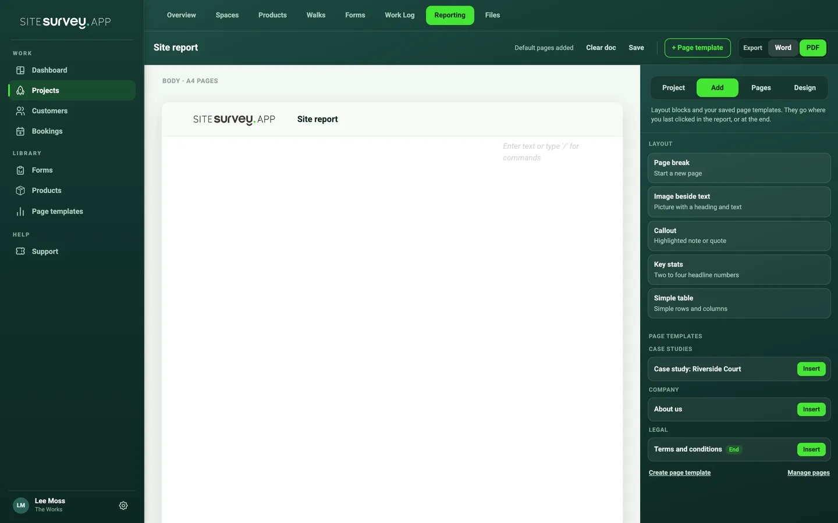Switch to the Work Log tab
838x523 pixels.
pos(400,15)
